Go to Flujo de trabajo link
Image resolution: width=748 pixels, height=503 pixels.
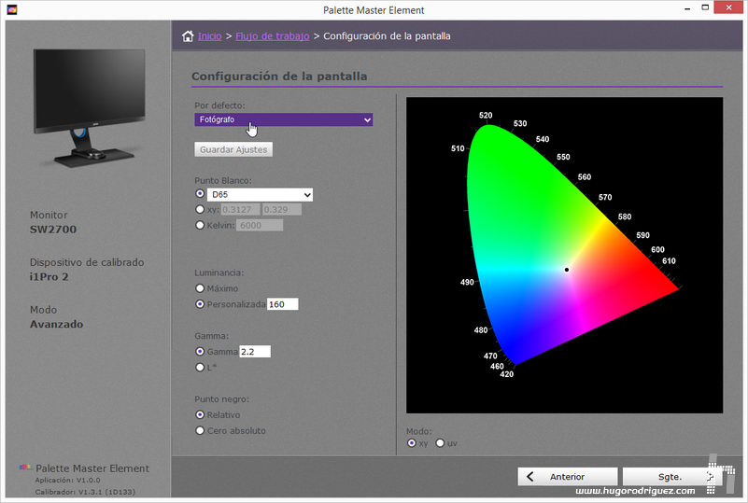[x=273, y=36]
